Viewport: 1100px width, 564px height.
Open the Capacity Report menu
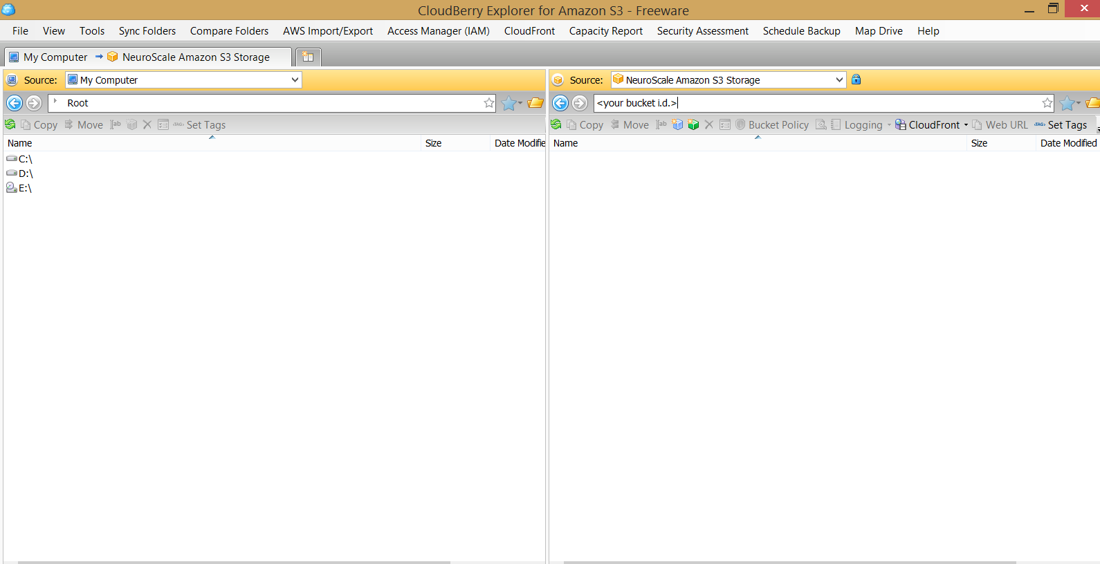pyautogui.click(x=606, y=31)
